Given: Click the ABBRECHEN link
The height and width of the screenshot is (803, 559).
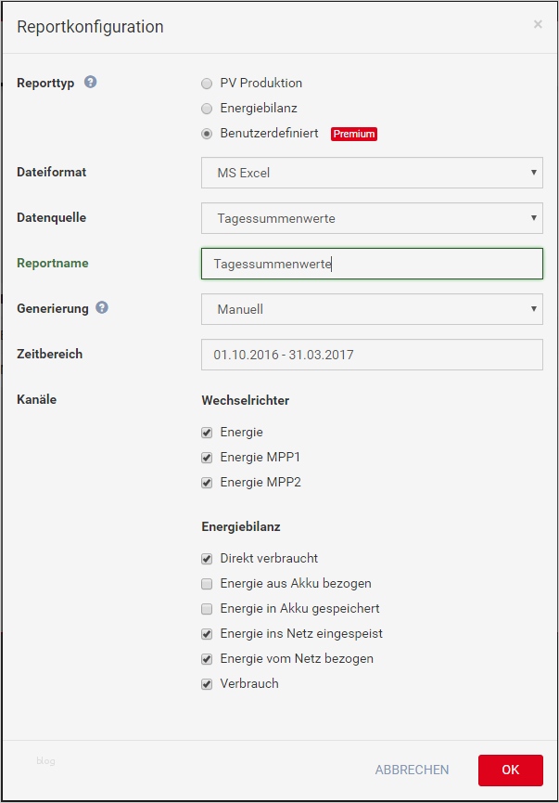Looking at the screenshot, I should point(412,770).
